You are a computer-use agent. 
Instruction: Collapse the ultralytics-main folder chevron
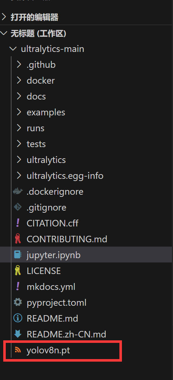pos(13,49)
